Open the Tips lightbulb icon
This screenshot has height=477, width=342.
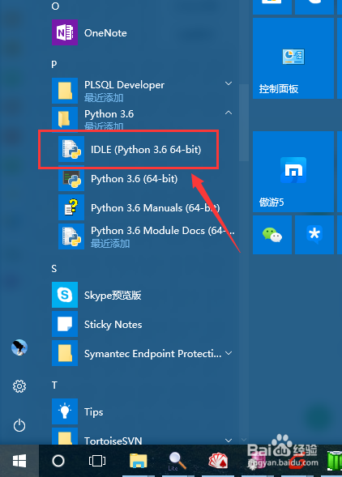(65, 411)
